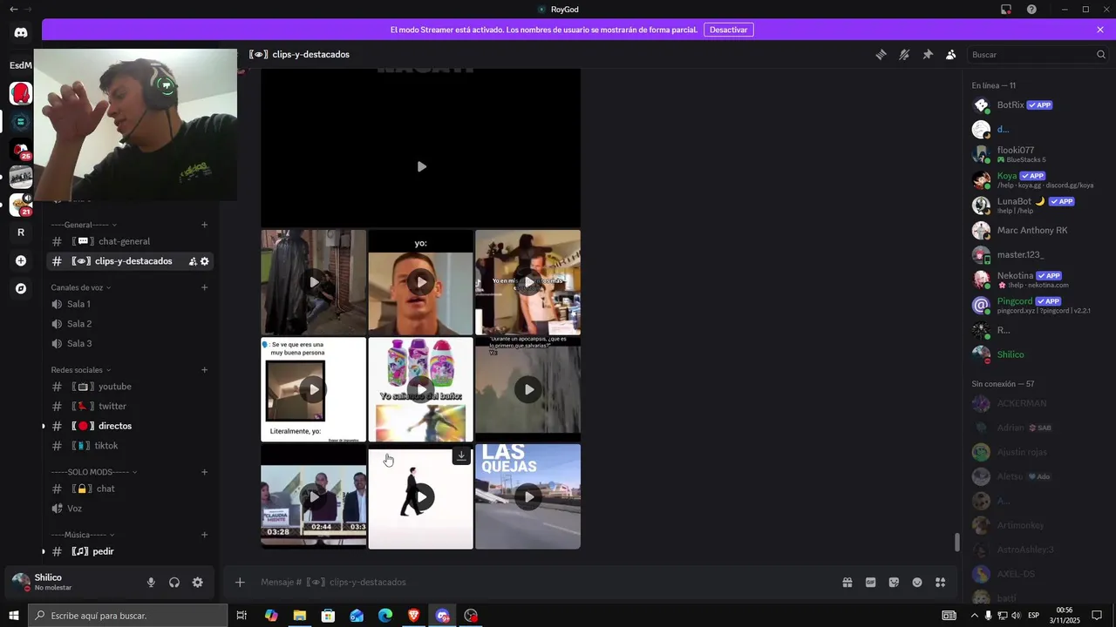The image size is (1116, 627).
Task: Play the apocalipsis video thumbnail
Action: coord(528,389)
